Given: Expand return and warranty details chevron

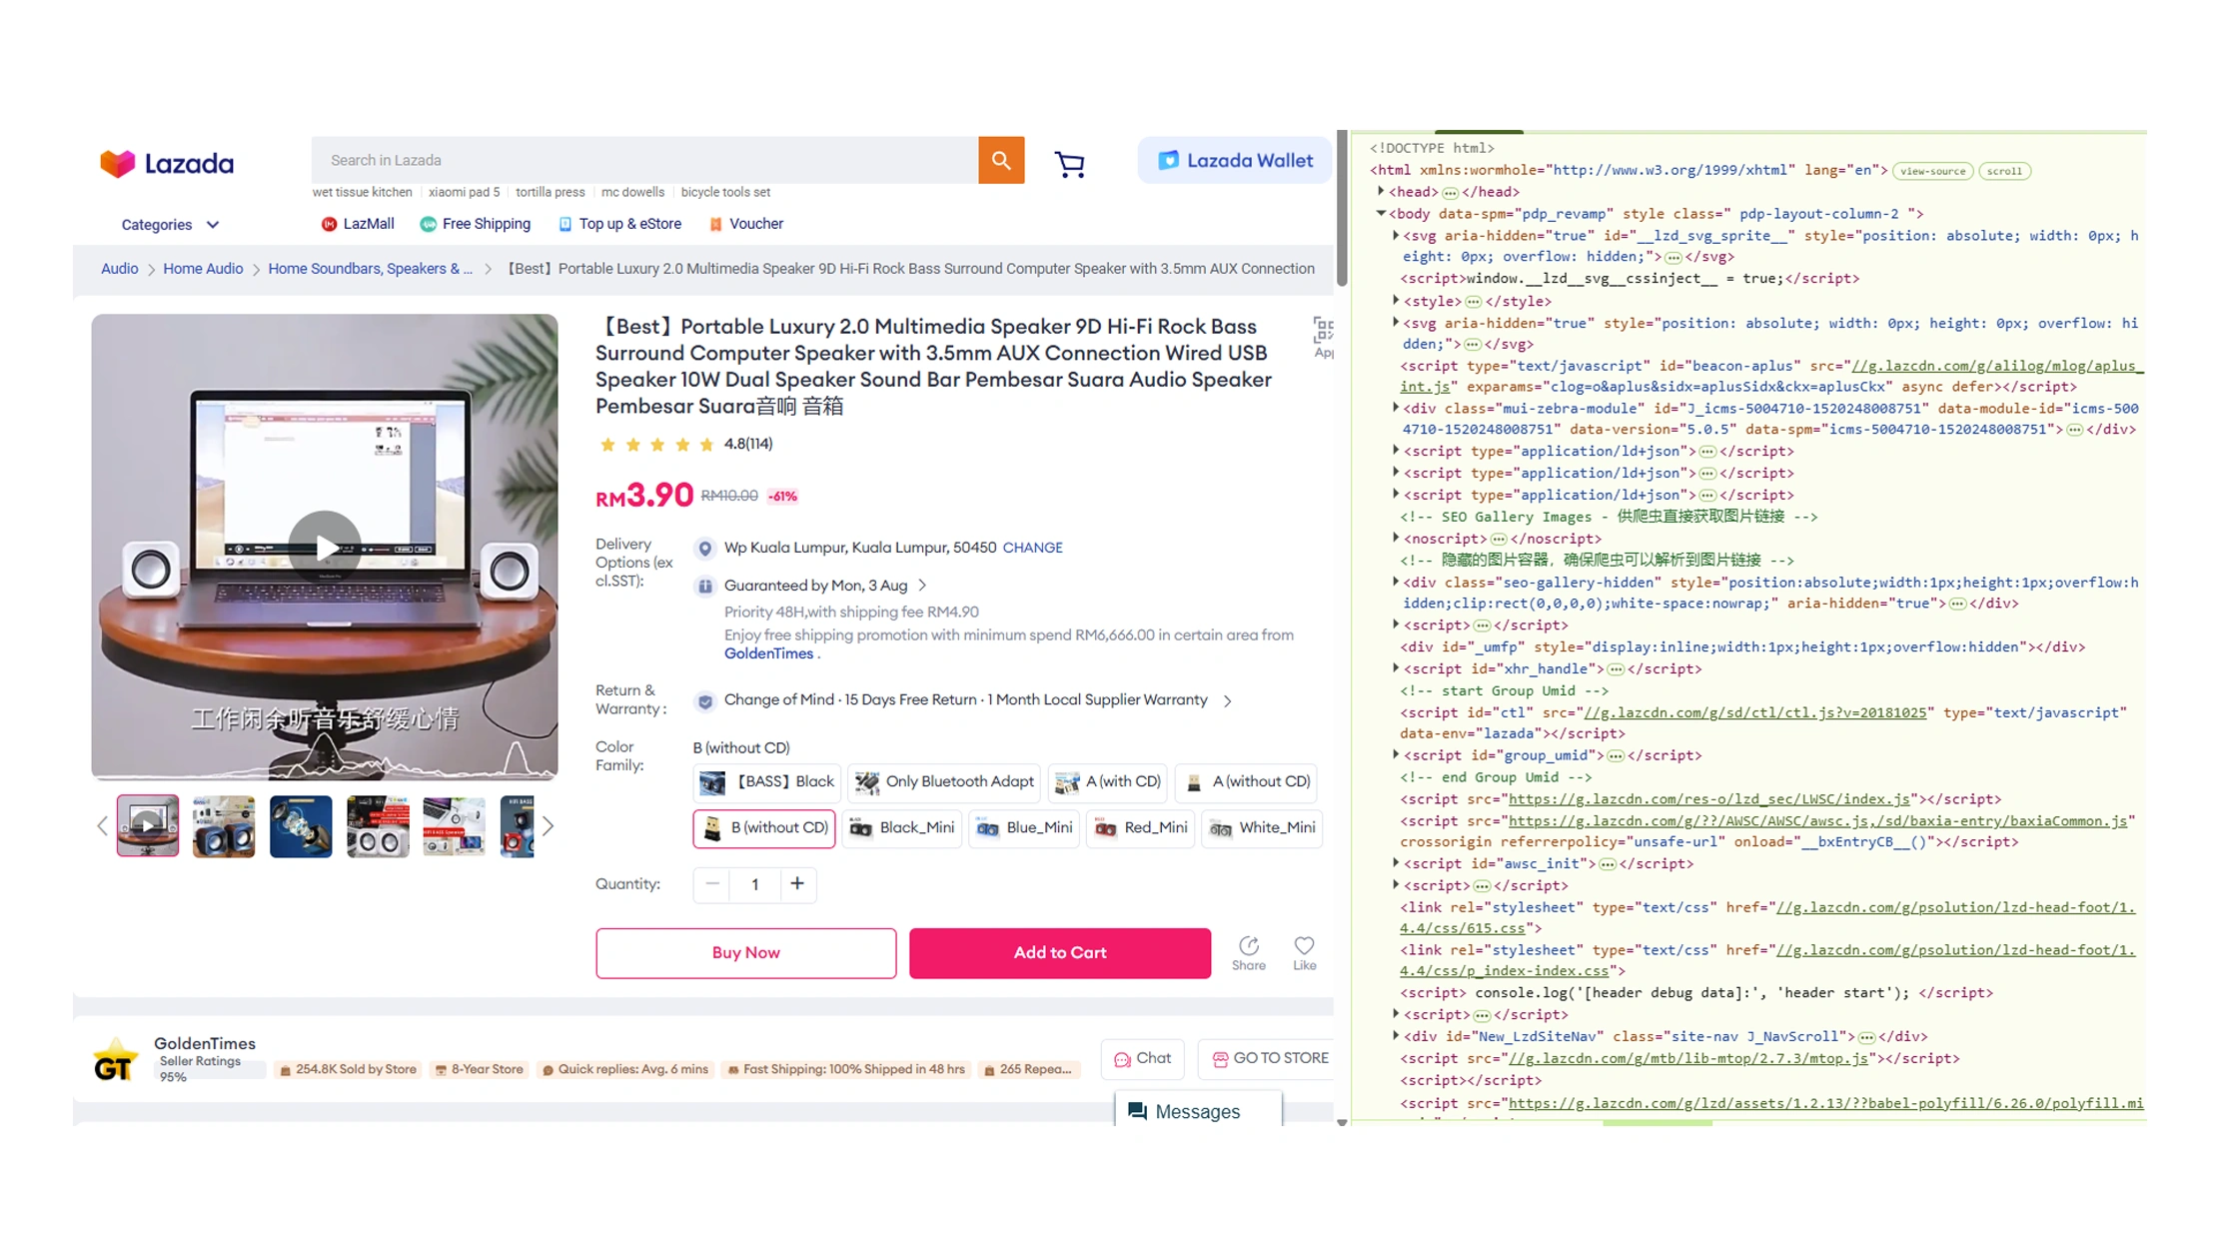Looking at the screenshot, I should [1227, 700].
